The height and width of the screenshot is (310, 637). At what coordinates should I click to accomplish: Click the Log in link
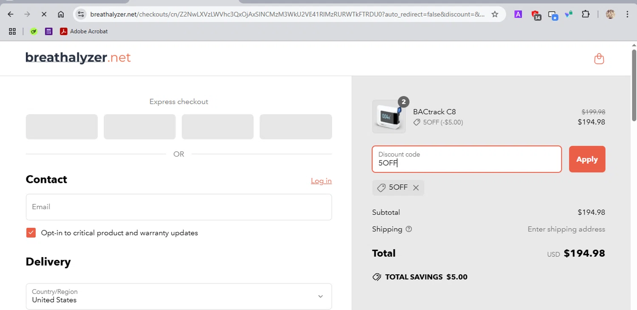321,181
